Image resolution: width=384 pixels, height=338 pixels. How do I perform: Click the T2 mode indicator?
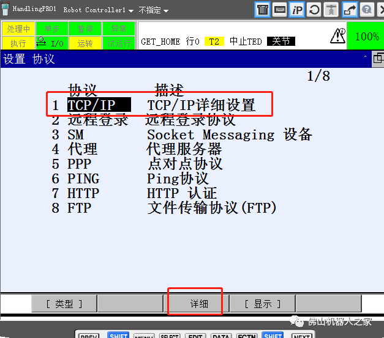pos(214,42)
